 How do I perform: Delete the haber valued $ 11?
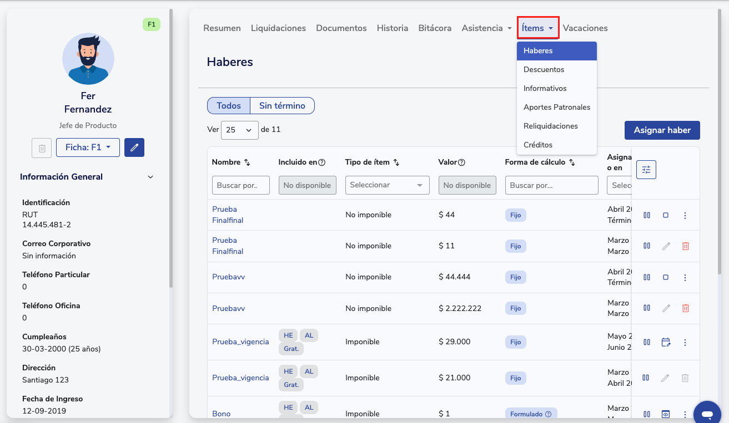coord(685,246)
